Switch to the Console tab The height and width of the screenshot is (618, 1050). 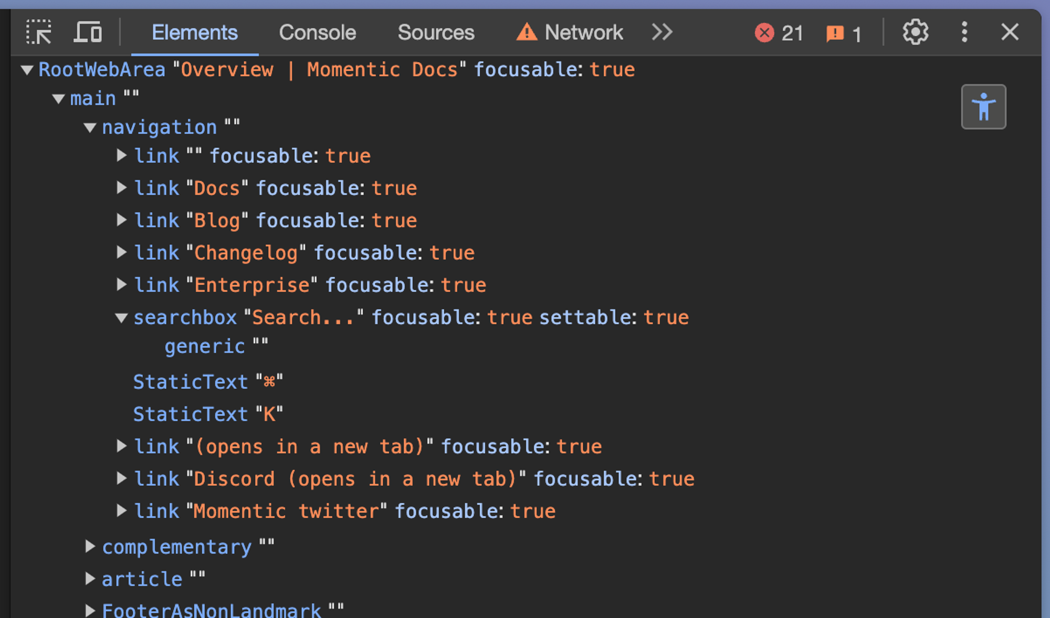pos(317,33)
